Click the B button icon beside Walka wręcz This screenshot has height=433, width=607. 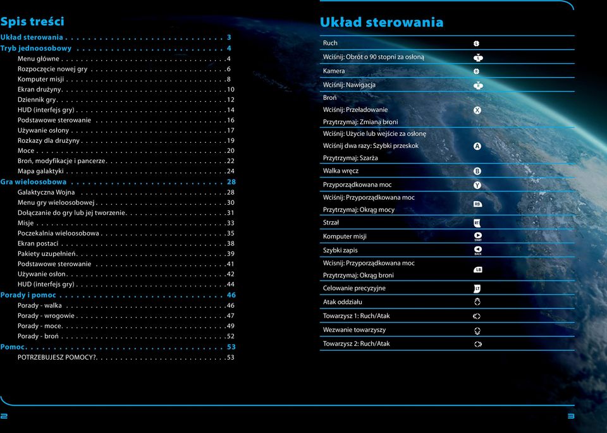(x=477, y=171)
